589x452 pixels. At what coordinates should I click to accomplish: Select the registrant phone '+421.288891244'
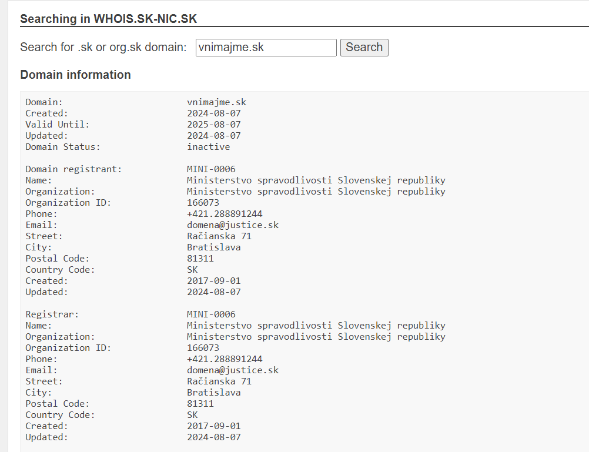225,214
